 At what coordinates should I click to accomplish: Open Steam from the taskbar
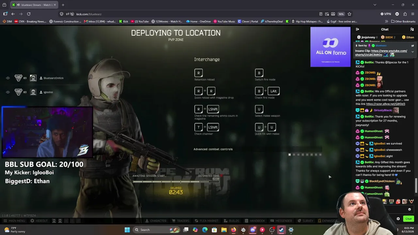pyautogui.click(x=281, y=230)
